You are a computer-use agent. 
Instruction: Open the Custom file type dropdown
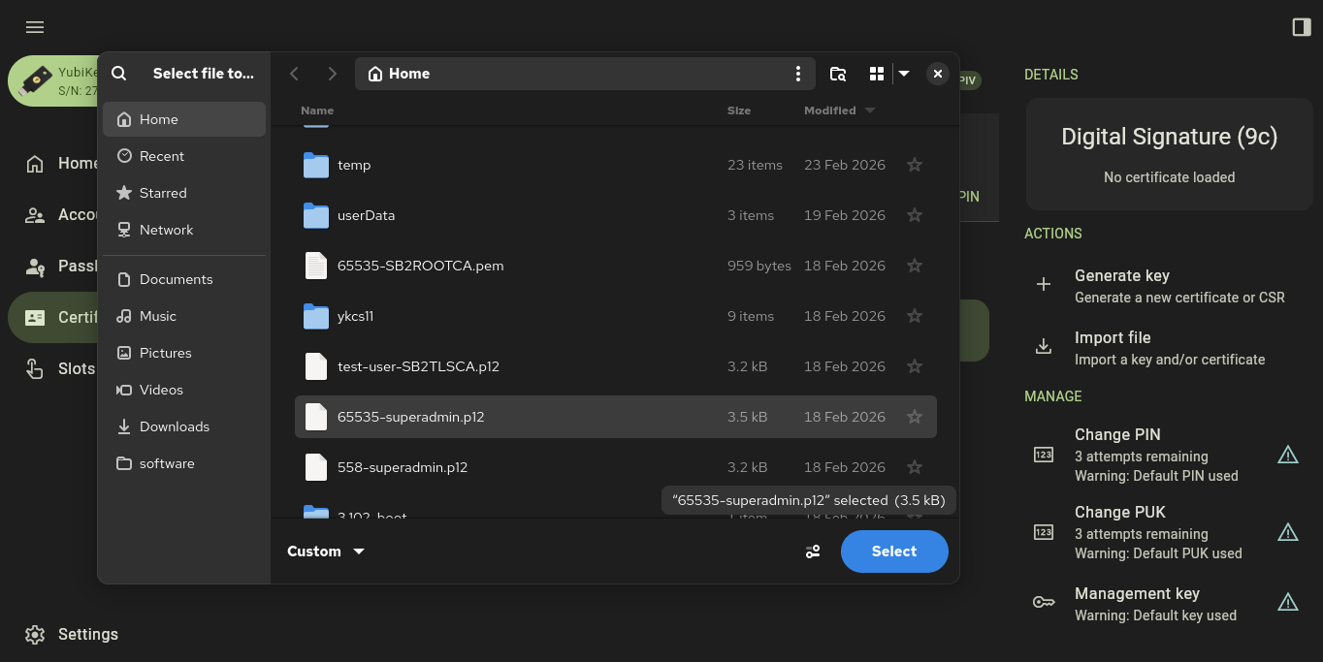click(x=326, y=552)
